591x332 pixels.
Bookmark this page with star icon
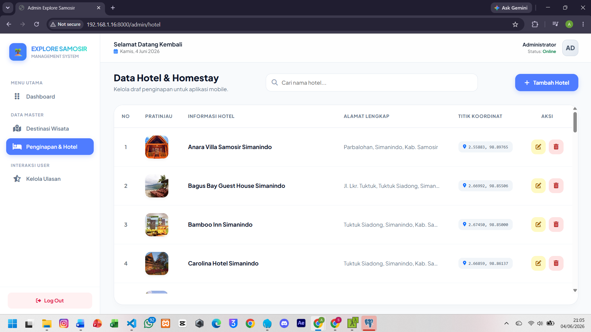point(515,24)
